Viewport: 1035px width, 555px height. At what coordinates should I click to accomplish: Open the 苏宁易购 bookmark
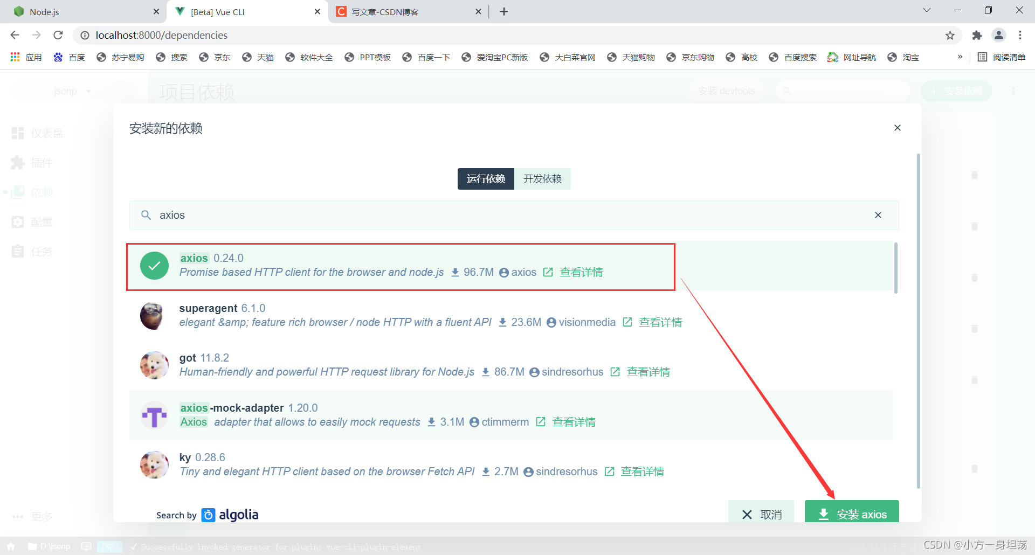(x=120, y=57)
